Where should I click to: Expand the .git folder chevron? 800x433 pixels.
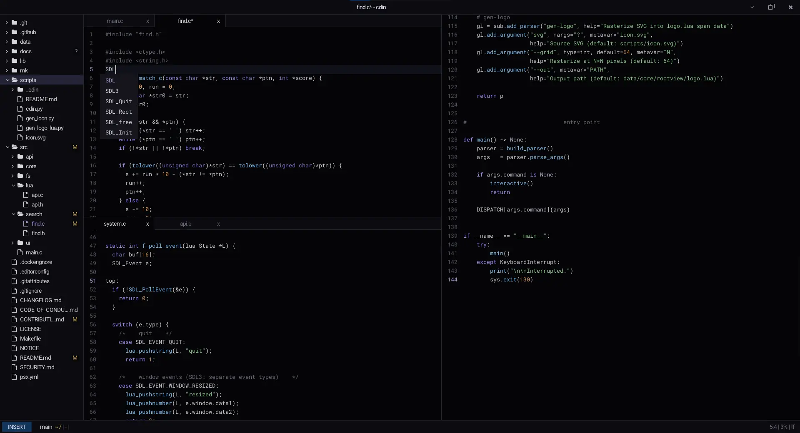[x=7, y=22]
